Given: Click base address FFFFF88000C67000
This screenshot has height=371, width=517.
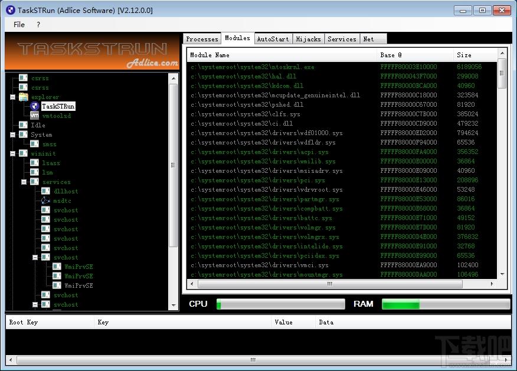Looking at the screenshot, I should click(408, 104).
